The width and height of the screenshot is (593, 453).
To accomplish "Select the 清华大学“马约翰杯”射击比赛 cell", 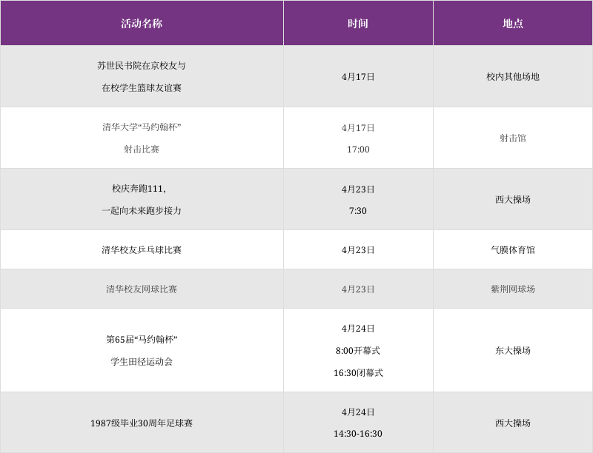I will click(x=142, y=138).
